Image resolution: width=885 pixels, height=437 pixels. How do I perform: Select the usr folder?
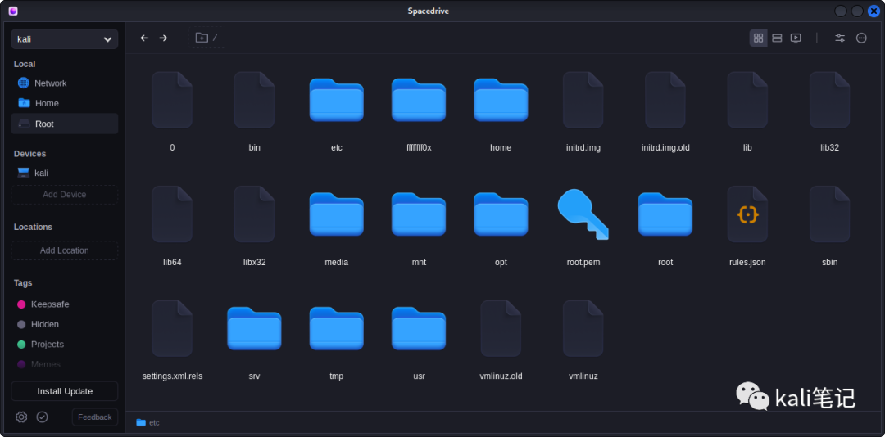point(419,329)
